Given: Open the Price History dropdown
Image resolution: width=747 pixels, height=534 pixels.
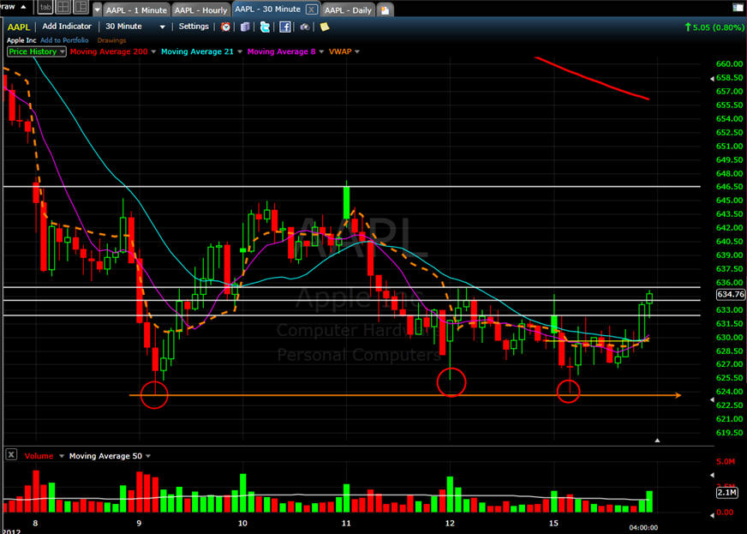Looking at the screenshot, I should click(62, 51).
